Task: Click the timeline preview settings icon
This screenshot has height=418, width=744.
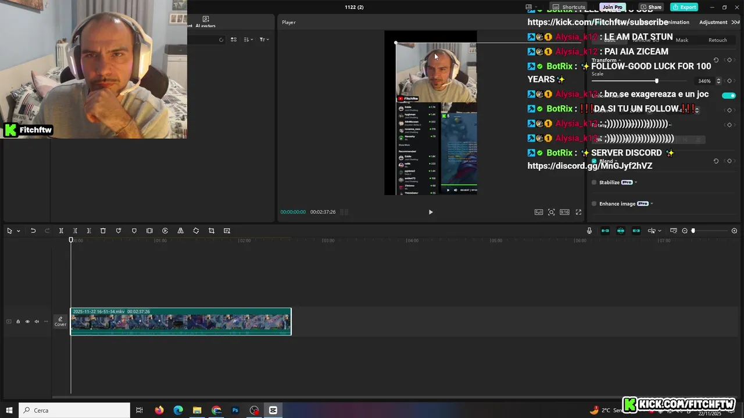Action: (673, 230)
